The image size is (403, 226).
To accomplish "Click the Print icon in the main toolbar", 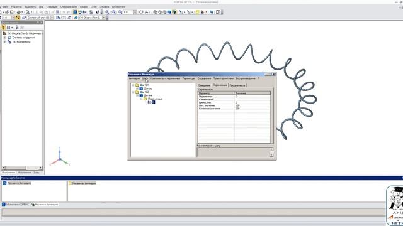I will [x=18, y=12].
